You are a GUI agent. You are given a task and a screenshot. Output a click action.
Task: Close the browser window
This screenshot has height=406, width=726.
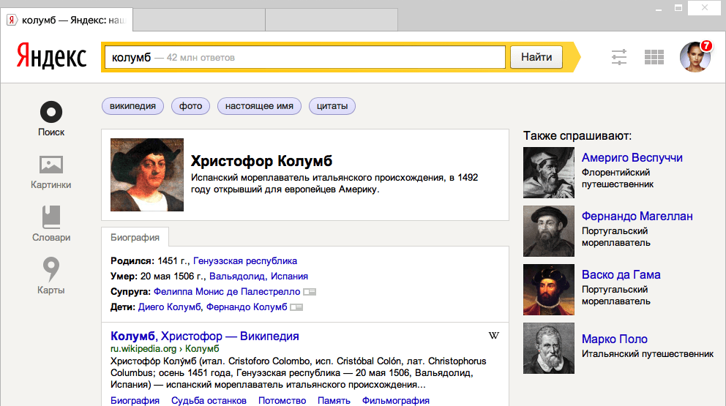point(705,8)
